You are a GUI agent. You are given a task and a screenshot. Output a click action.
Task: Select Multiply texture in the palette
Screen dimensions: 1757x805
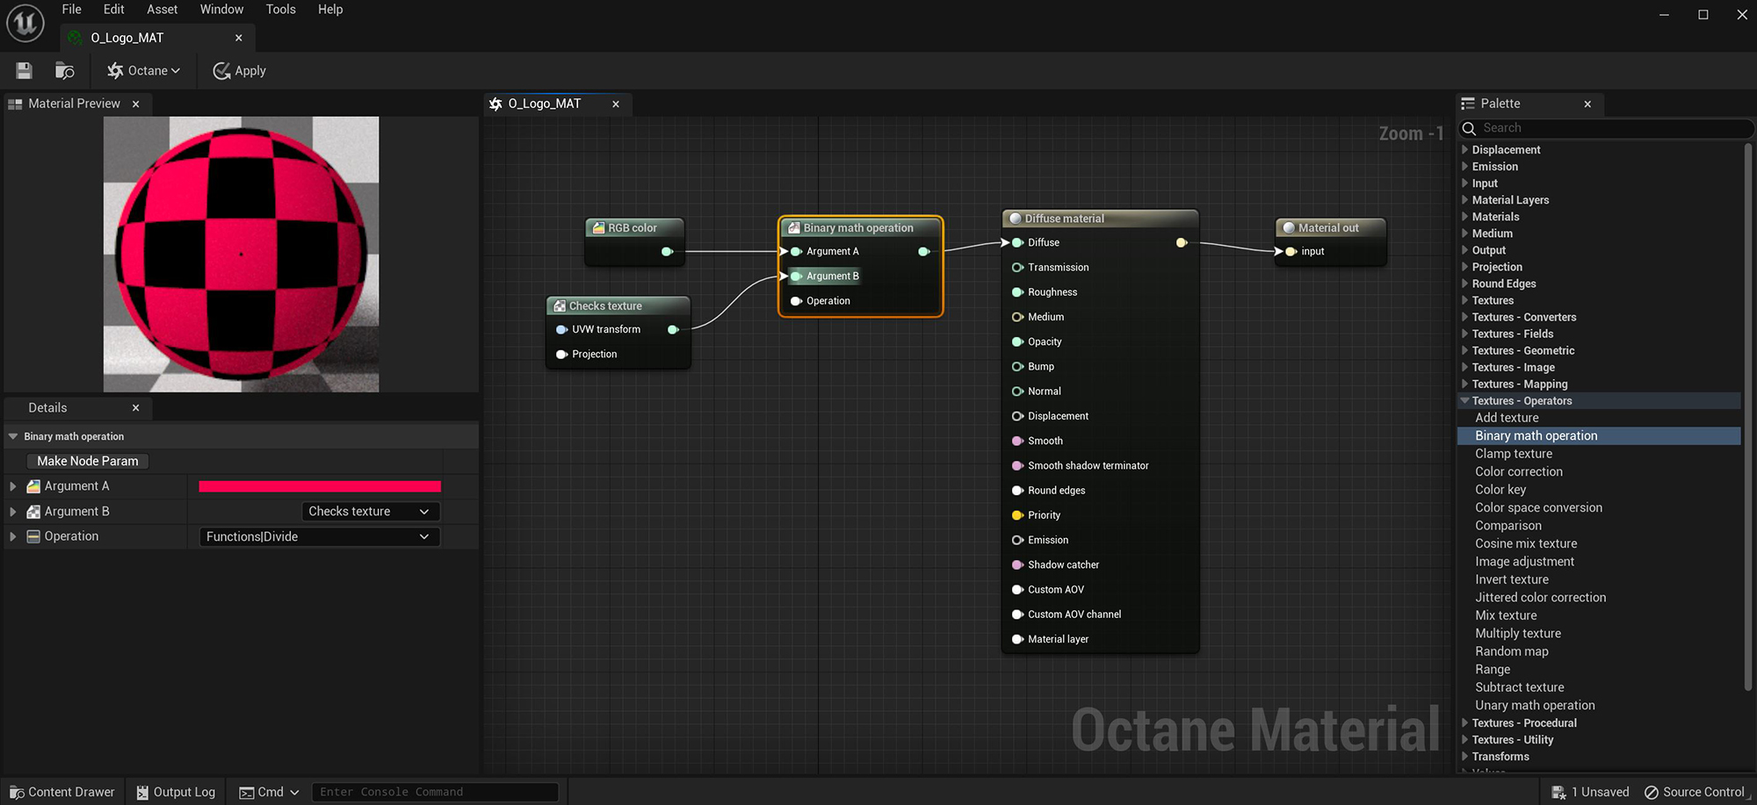pos(1518,634)
